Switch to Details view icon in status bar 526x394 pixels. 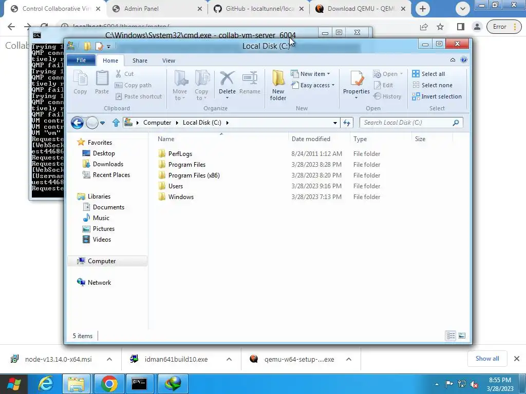[x=450, y=336]
